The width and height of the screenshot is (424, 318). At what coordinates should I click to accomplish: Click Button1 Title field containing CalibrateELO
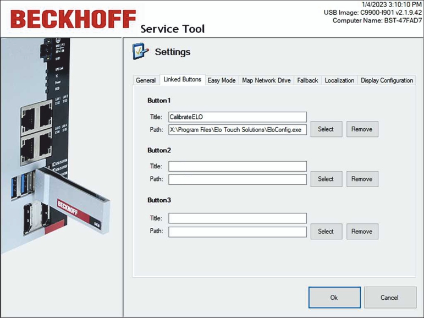pos(238,117)
